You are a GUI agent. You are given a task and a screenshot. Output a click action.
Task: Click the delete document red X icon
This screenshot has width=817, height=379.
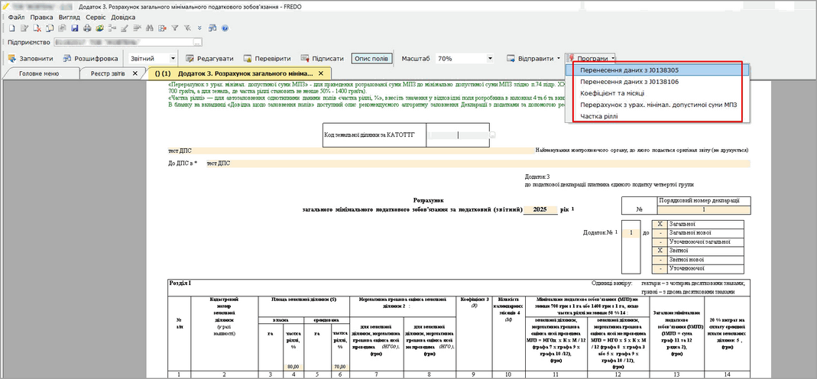click(x=37, y=28)
